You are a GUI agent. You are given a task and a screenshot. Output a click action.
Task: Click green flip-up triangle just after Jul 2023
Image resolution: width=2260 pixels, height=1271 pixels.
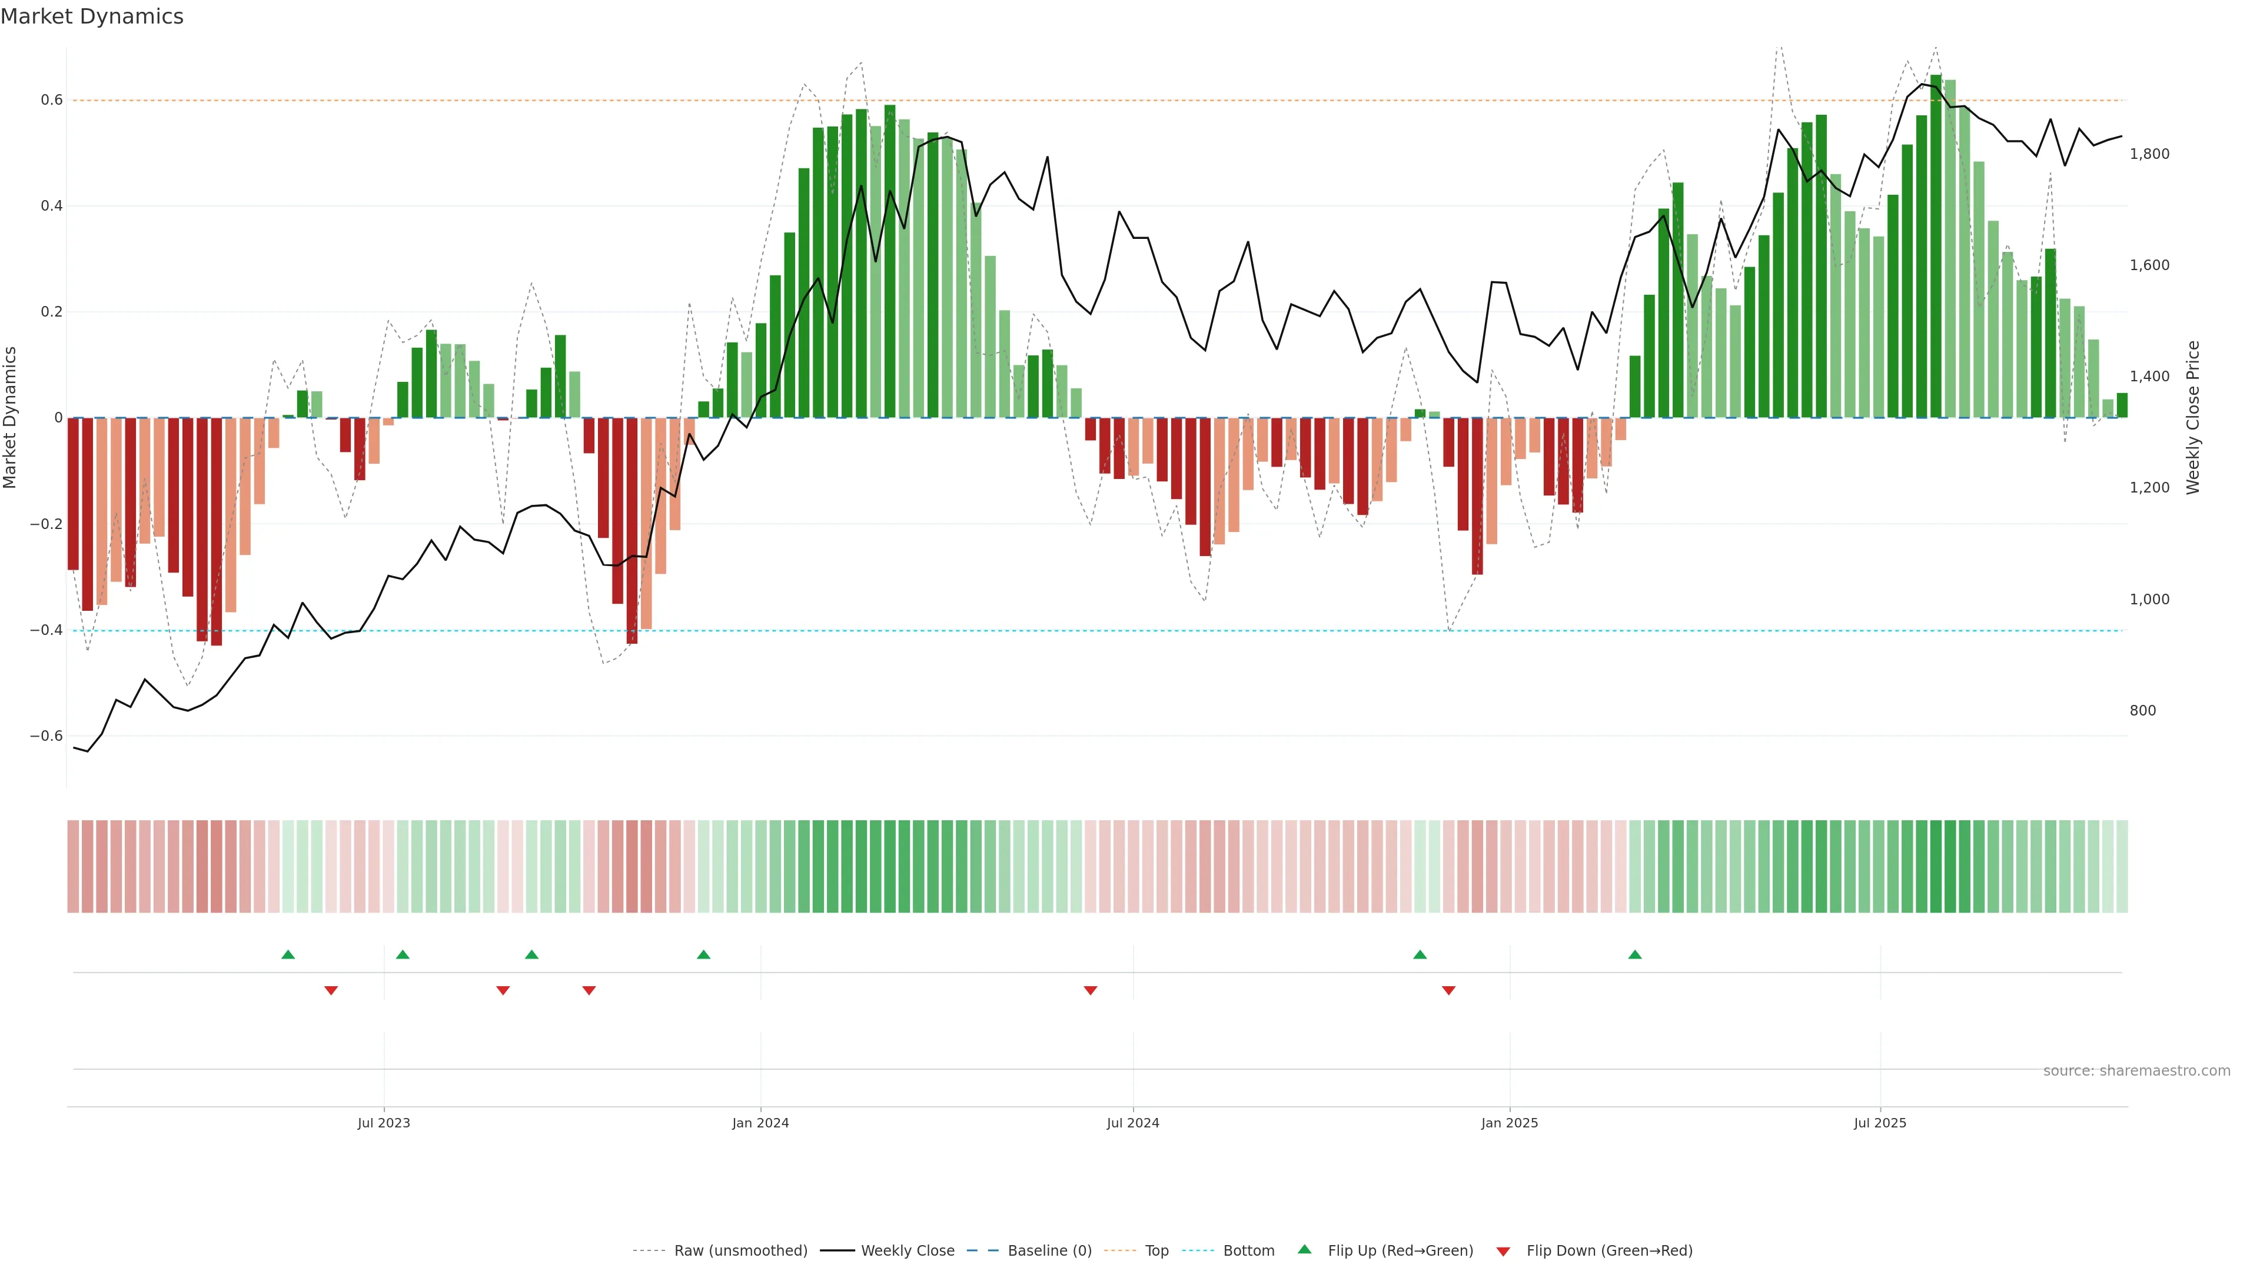click(x=403, y=954)
